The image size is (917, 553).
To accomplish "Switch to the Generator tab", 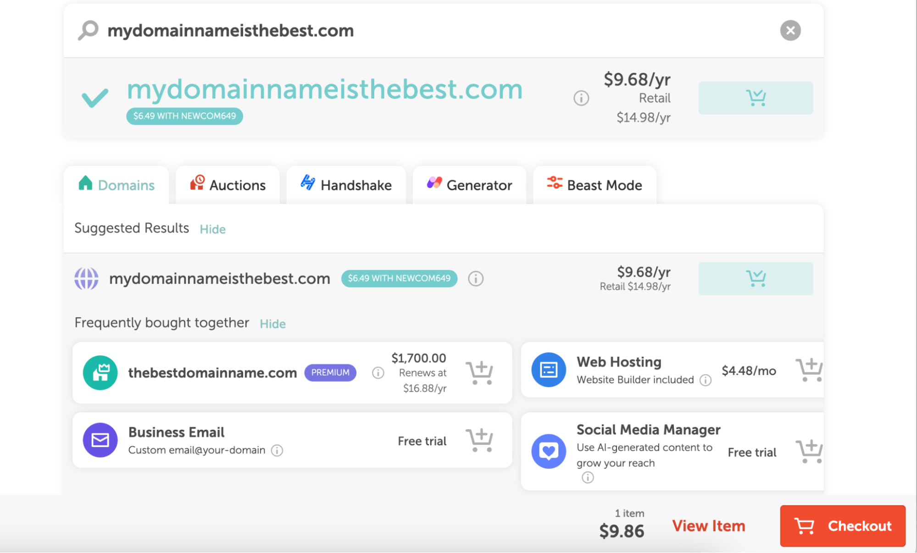I will tap(469, 185).
